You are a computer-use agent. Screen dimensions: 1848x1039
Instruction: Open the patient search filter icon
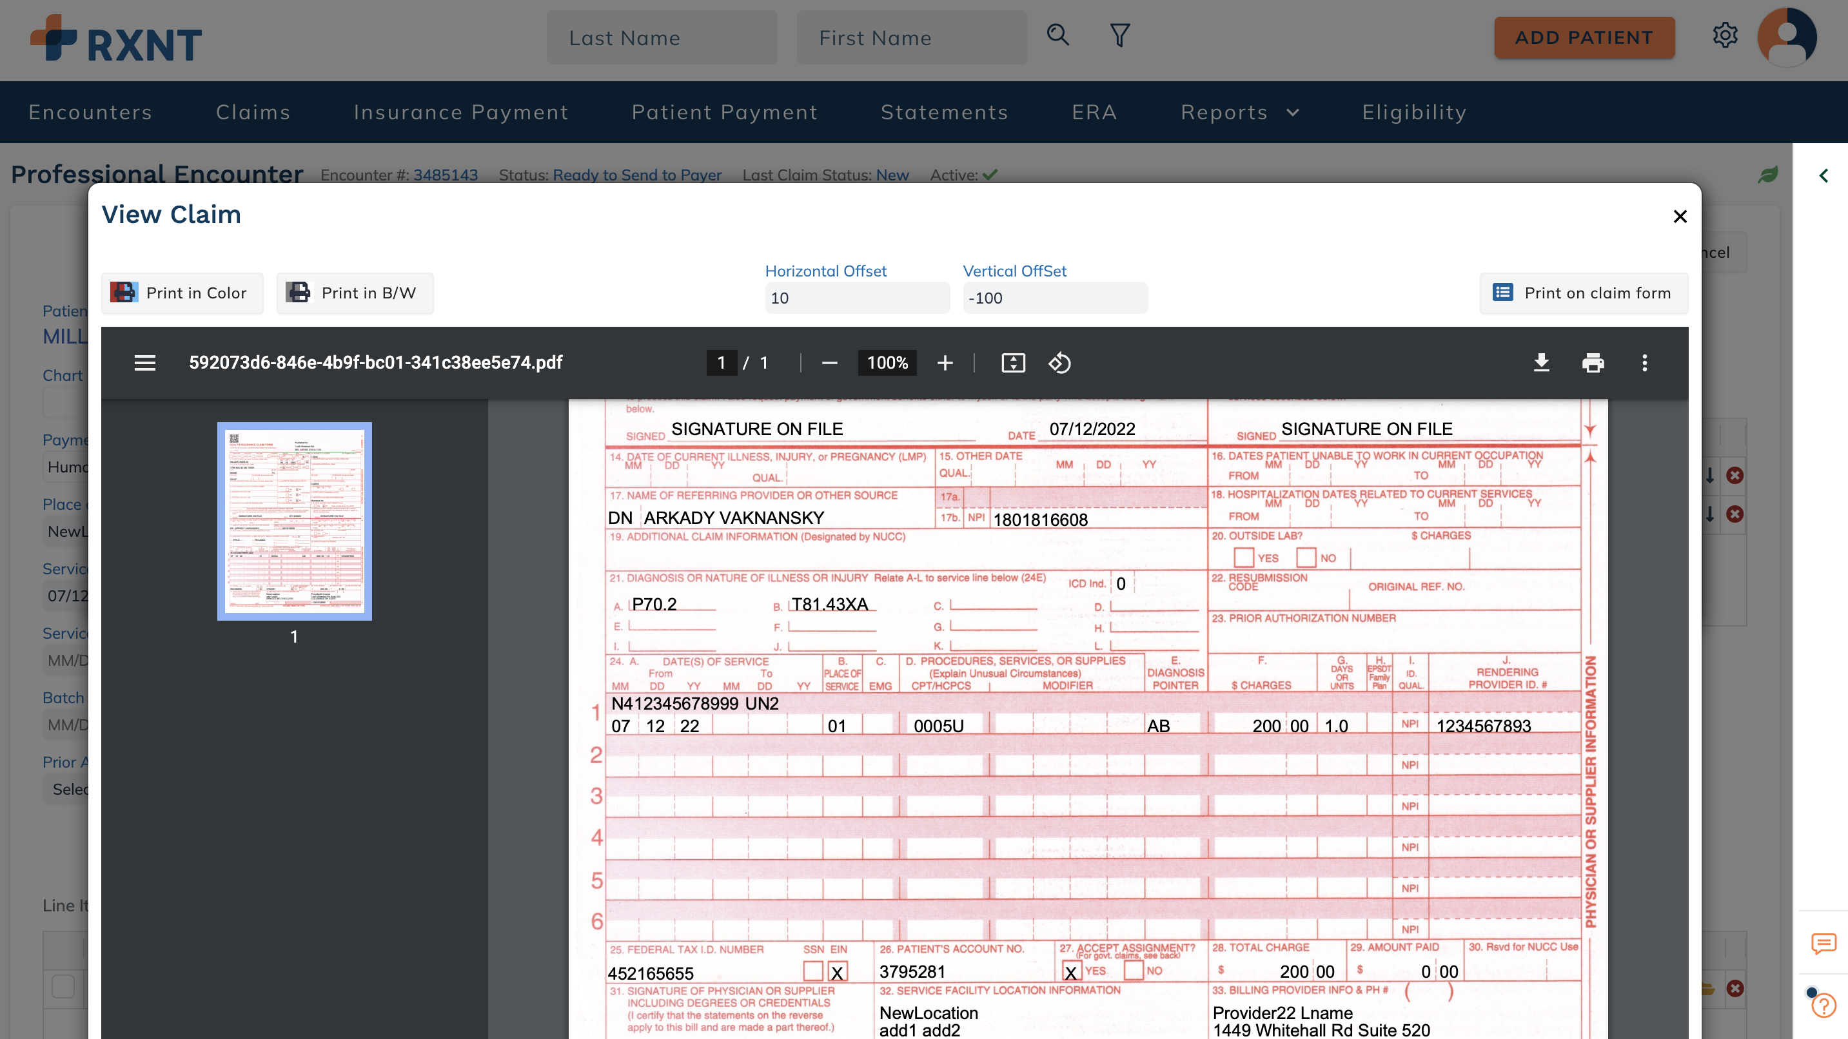(x=1119, y=35)
